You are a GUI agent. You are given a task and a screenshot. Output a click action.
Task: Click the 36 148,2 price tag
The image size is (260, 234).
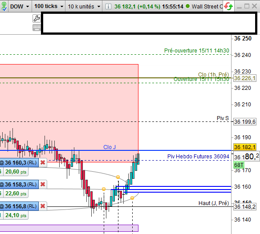point(245,207)
